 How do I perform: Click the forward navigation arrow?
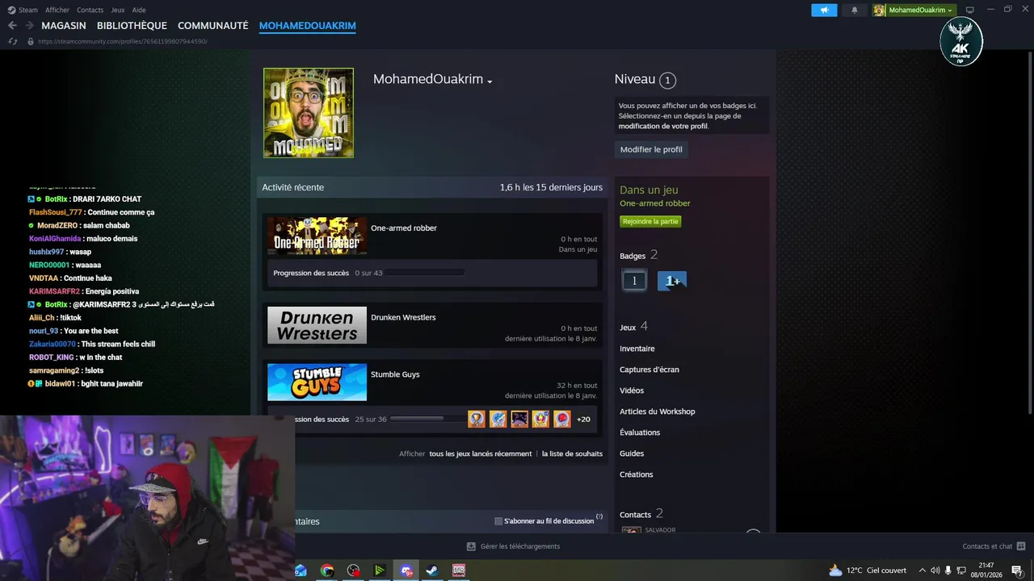pyautogui.click(x=29, y=26)
